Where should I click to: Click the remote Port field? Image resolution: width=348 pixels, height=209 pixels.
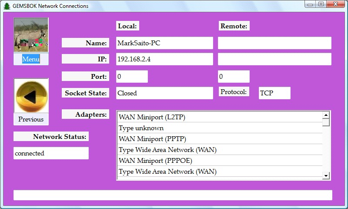point(234,77)
